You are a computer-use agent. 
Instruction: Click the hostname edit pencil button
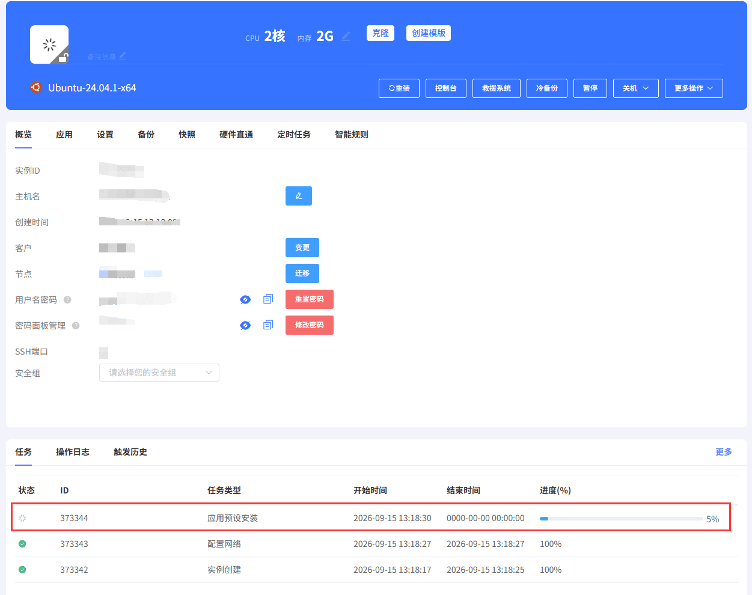[299, 196]
